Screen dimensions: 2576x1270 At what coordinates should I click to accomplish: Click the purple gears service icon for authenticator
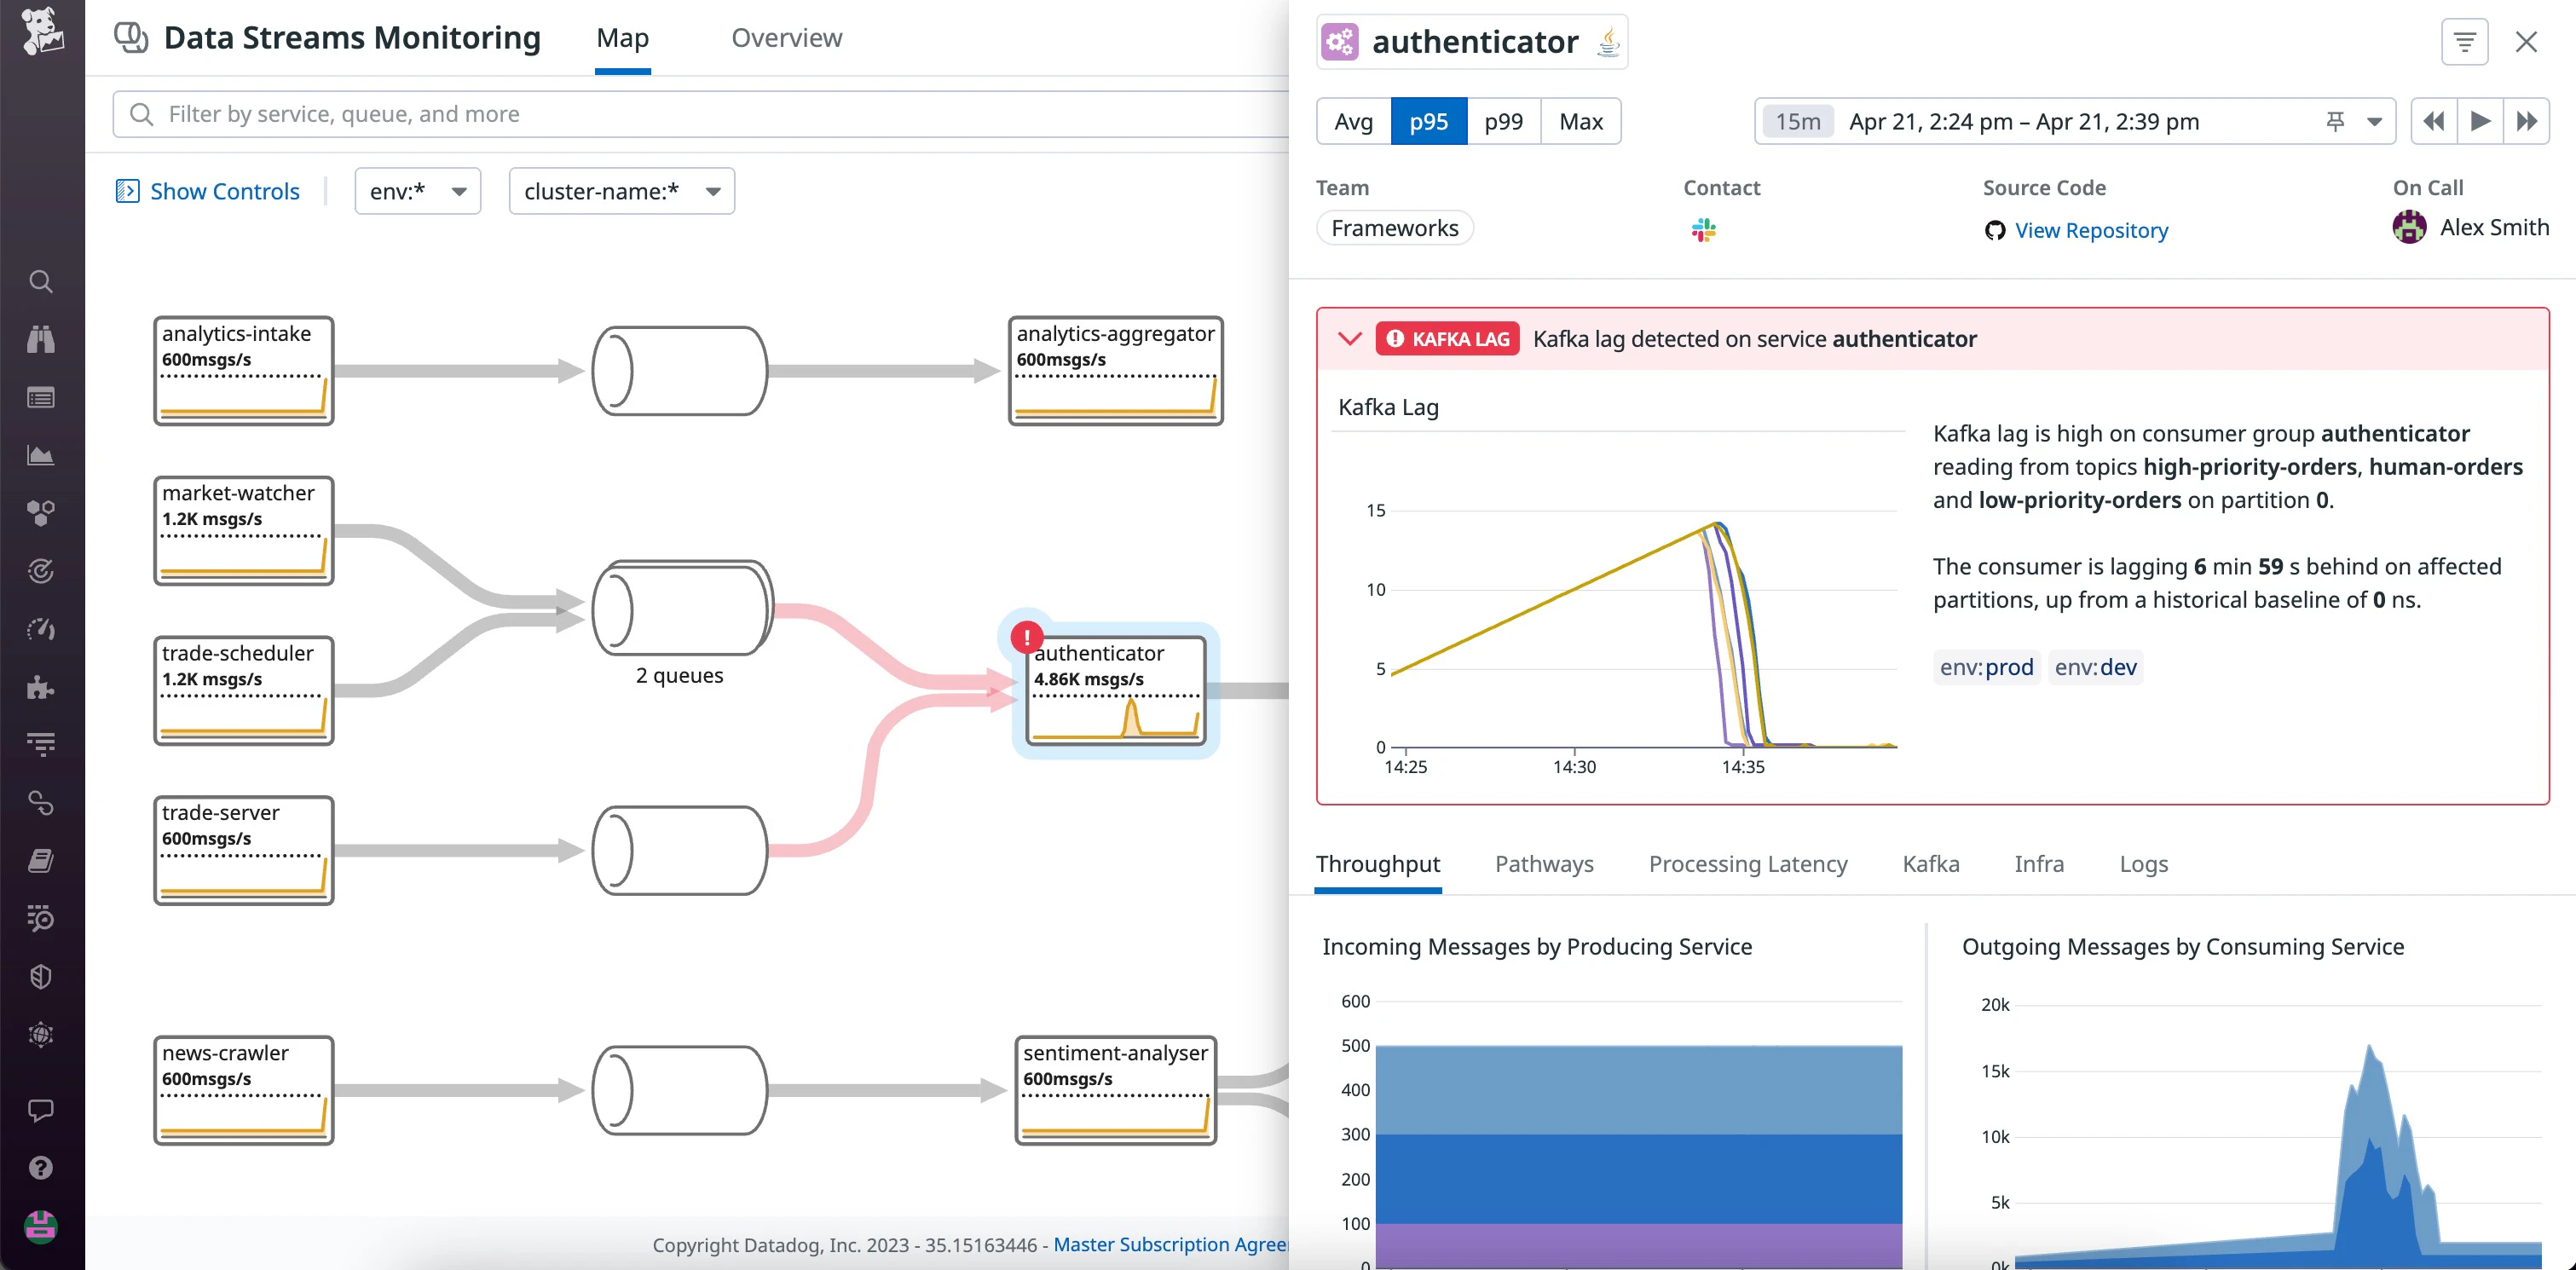click(1340, 42)
